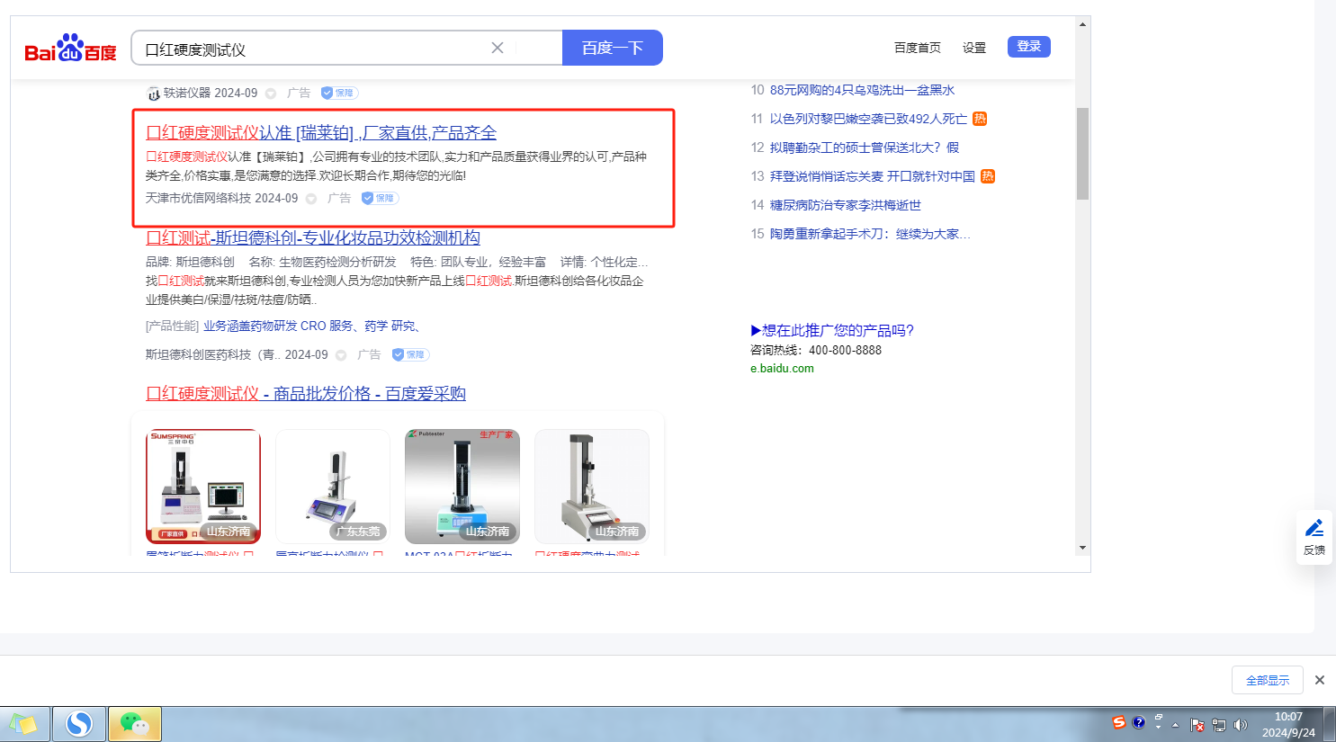
Task: Open 口红硬度测试仪 - 商品批发价格 - 百度爱采购 link
Action: (x=306, y=394)
